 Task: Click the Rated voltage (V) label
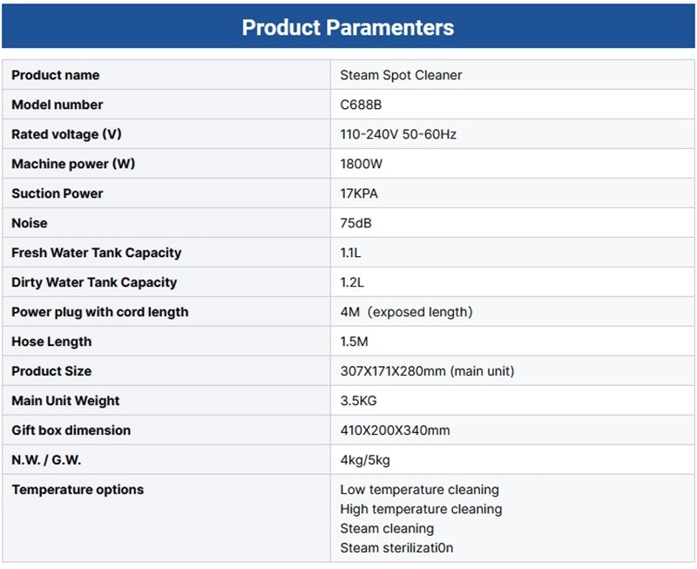click(x=66, y=134)
